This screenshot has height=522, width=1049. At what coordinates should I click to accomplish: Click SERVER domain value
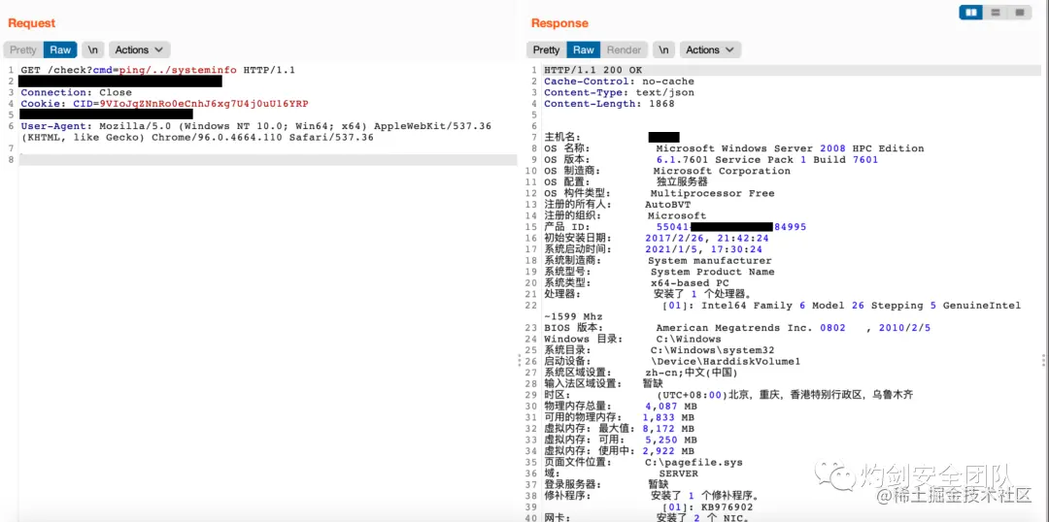(x=678, y=473)
